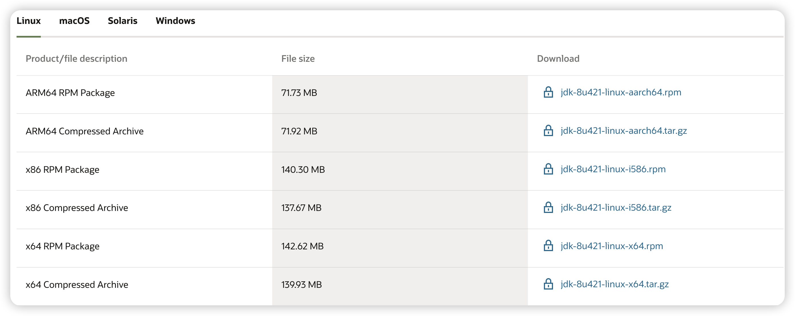Screen dimensions: 795x316
Task: Download jdk-8u421-linux-x64.tar.gz link
Action: point(614,284)
